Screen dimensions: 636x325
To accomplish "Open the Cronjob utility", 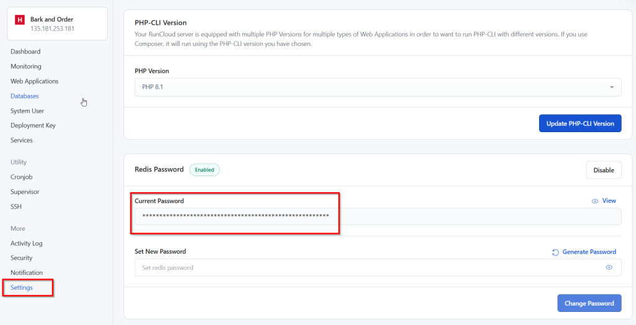I will pyautogui.click(x=22, y=177).
